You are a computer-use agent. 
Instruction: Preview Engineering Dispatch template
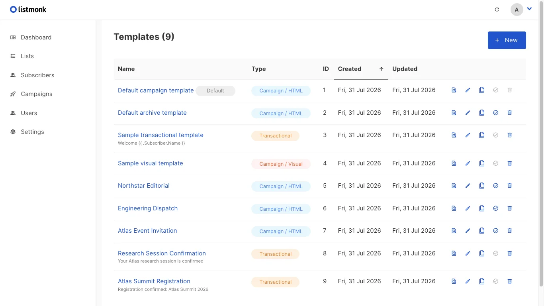(x=454, y=208)
